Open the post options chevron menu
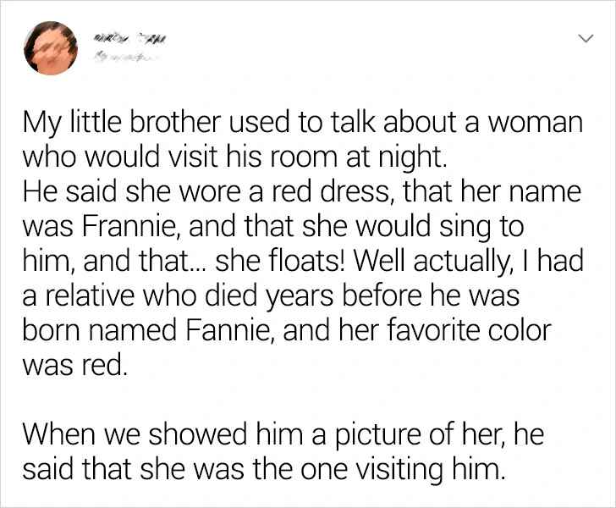This screenshot has width=616, height=508. [583, 39]
